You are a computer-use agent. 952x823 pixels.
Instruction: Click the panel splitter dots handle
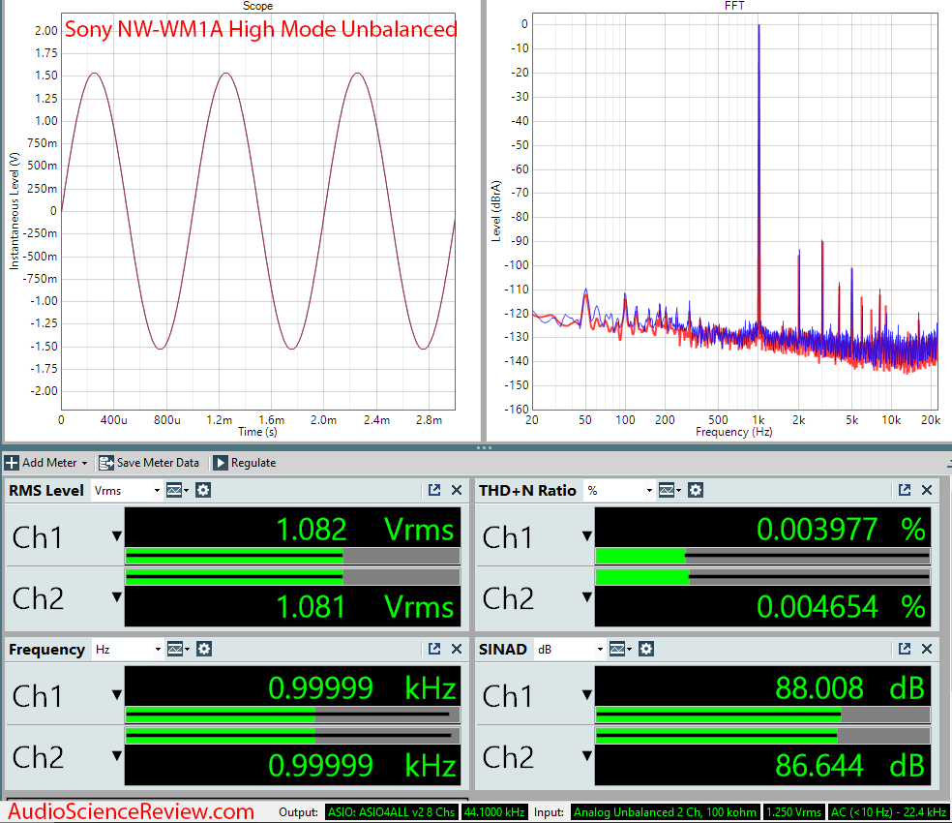pyautogui.click(x=484, y=448)
